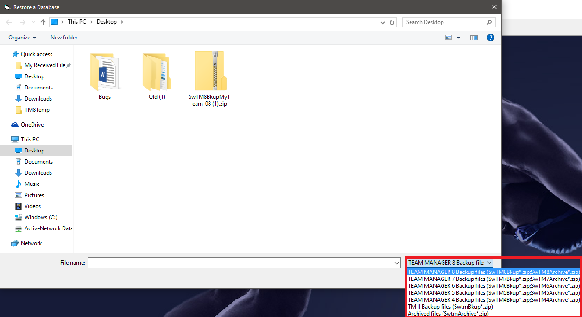Open the recent locations chevron
The height and width of the screenshot is (317, 582).
[33, 22]
